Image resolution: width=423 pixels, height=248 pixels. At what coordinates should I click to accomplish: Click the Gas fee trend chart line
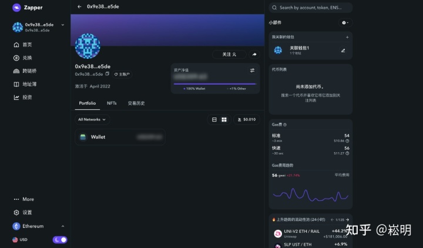310,194
